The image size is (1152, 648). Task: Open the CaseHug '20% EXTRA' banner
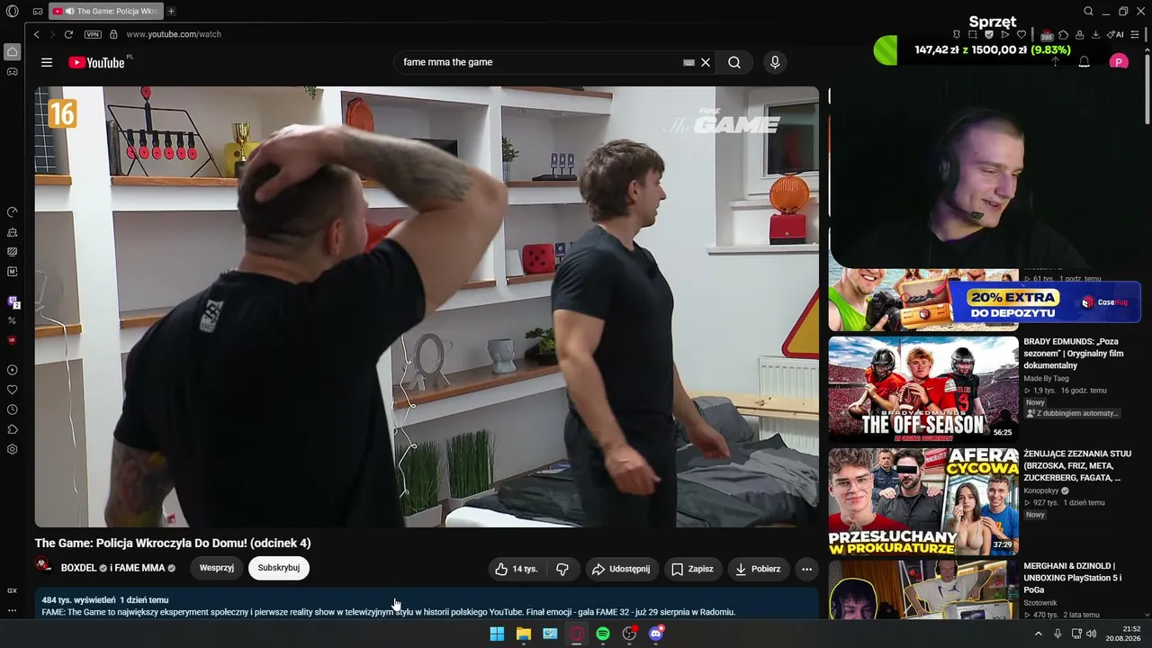(x=1044, y=302)
